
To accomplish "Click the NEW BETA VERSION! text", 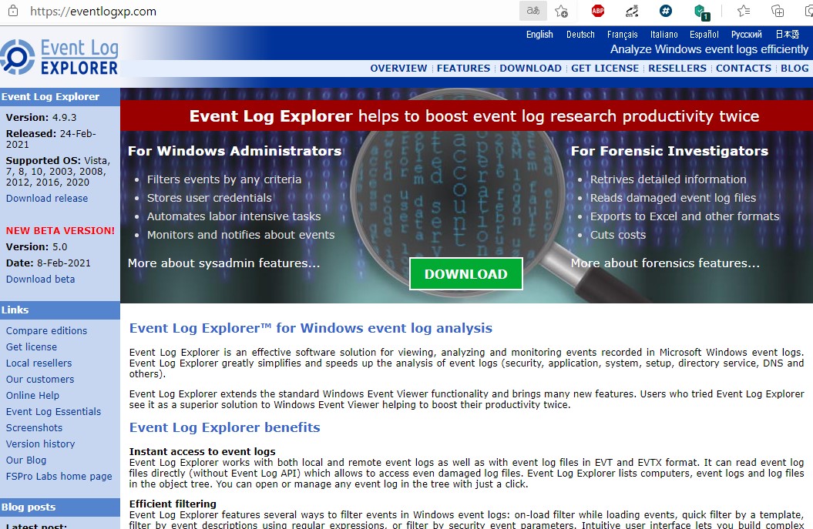I will (60, 230).
